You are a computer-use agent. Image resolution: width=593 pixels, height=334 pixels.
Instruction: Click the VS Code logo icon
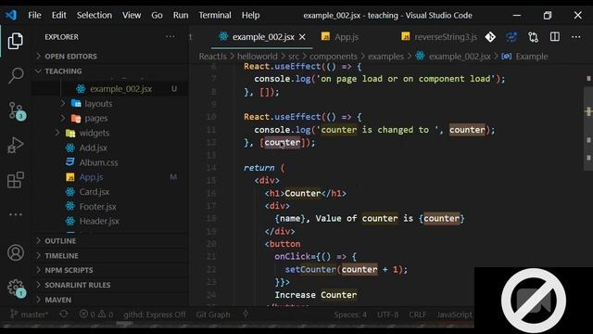click(x=11, y=15)
